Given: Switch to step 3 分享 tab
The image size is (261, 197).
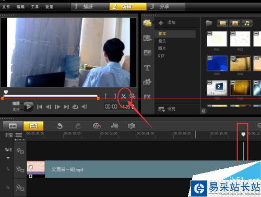Looking at the screenshot, I should pyautogui.click(x=166, y=7).
